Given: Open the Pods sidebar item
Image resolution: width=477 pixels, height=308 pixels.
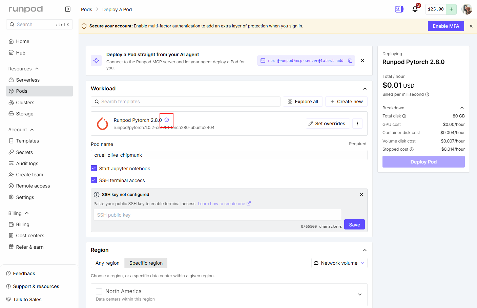Looking at the screenshot, I should pos(39,91).
